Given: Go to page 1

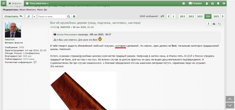Looking at the screenshot, I should click(173, 16).
